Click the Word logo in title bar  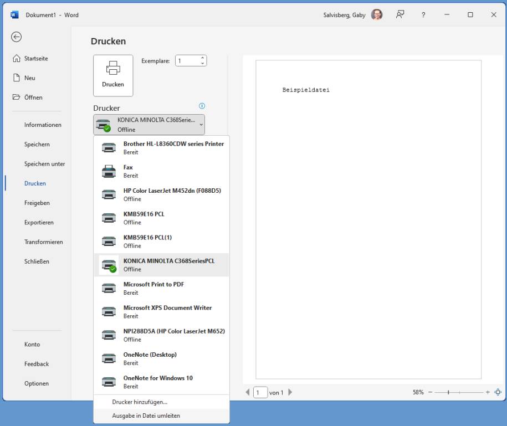[x=14, y=14]
